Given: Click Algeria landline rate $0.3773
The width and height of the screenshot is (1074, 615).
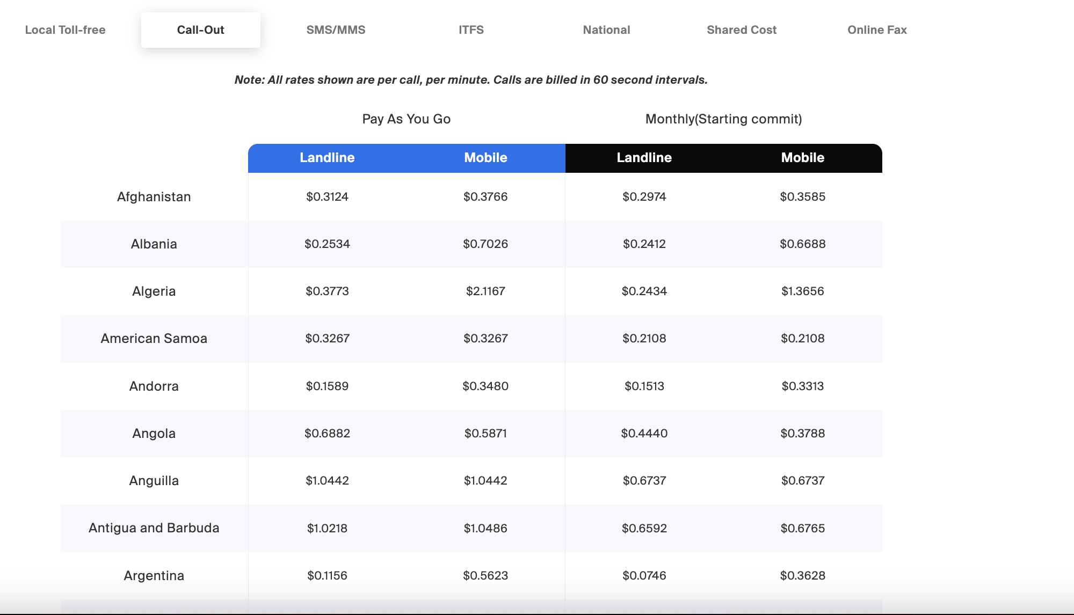Looking at the screenshot, I should click(x=327, y=291).
